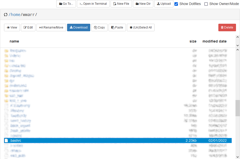The image size is (240, 159).
Task: Sort files by size column
Action: coord(193,41)
